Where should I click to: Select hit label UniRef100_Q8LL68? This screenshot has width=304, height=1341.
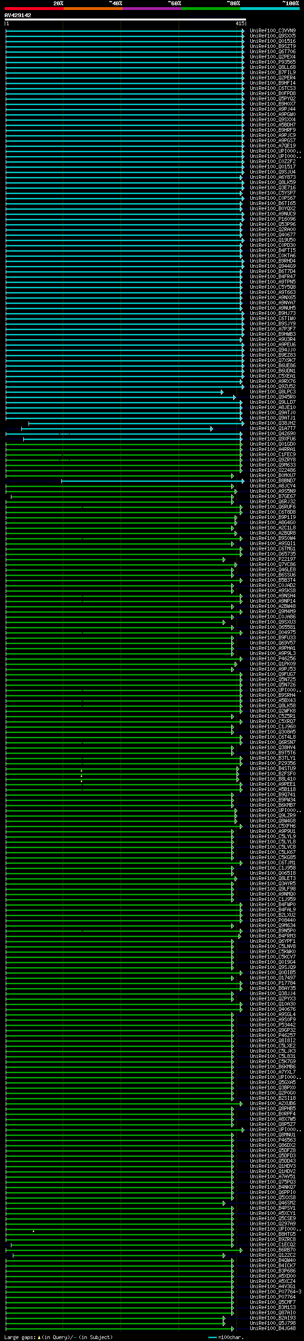tap(272, 67)
